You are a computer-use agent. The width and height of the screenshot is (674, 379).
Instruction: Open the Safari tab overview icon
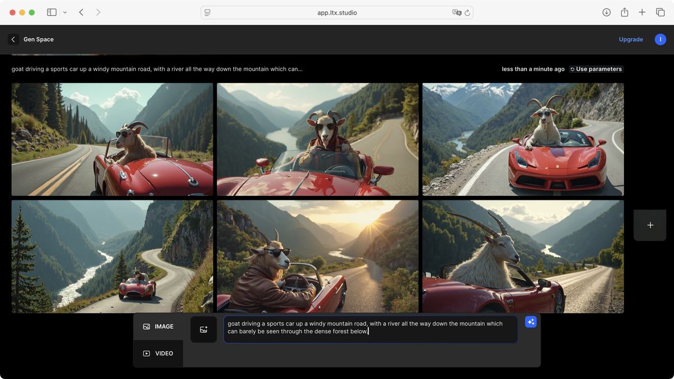[661, 12]
